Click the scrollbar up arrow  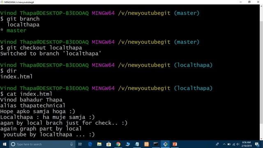click(261, 6)
